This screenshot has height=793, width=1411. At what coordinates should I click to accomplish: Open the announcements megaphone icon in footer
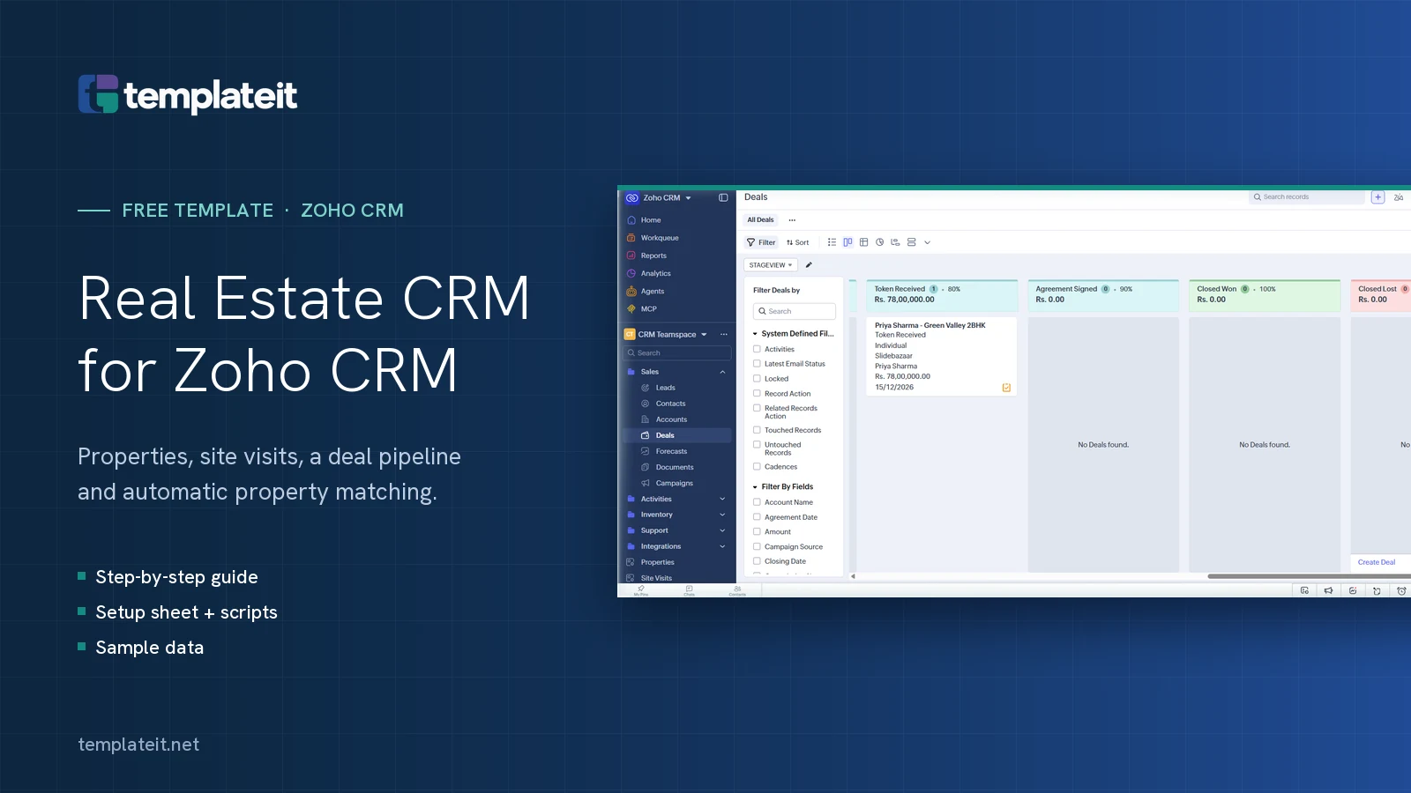(1328, 591)
